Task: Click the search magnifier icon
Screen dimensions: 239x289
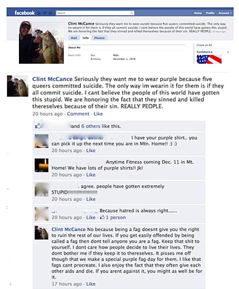Action: click(132, 13)
